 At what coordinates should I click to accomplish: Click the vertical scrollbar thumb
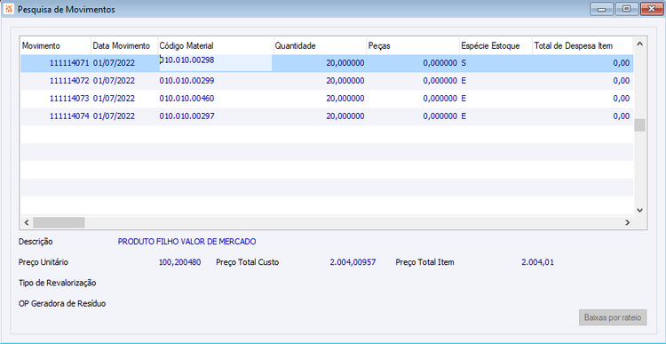(x=639, y=125)
